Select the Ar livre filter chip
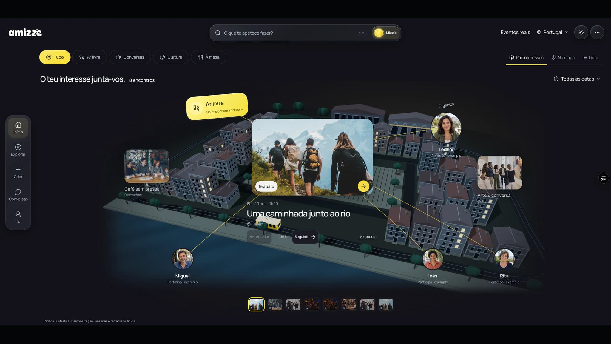The width and height of the screenshot is (611, 344). coord(90,57)
